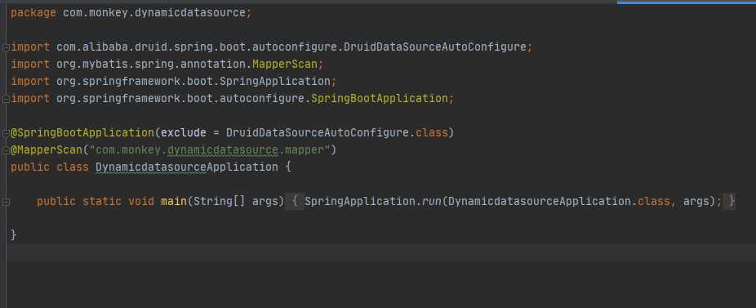Click the folded closing brace after args);
This screenshot has height=308, width=756.
click(732, 201)
